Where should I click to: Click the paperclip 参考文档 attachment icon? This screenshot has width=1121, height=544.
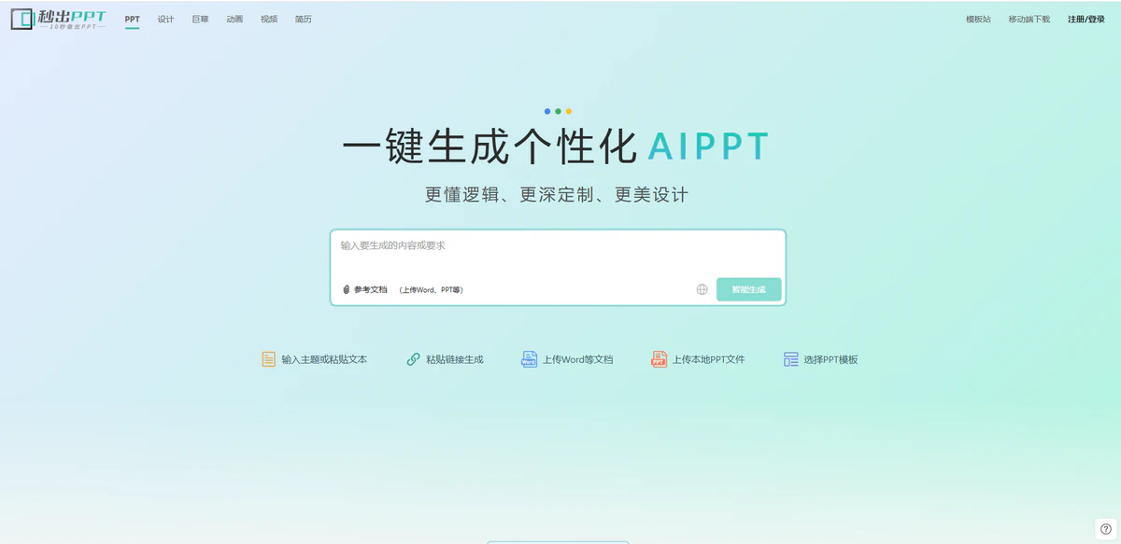click(346, 289)
